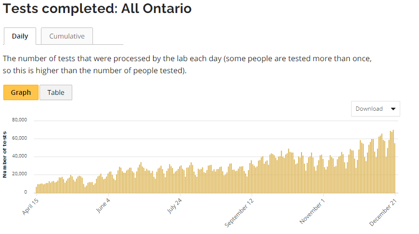
Task: Click the December 21 date label
Action: pyautogui.click(x=382, y=212)
